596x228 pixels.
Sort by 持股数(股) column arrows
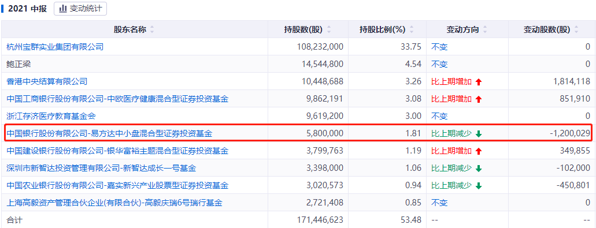tap(329, 29)
